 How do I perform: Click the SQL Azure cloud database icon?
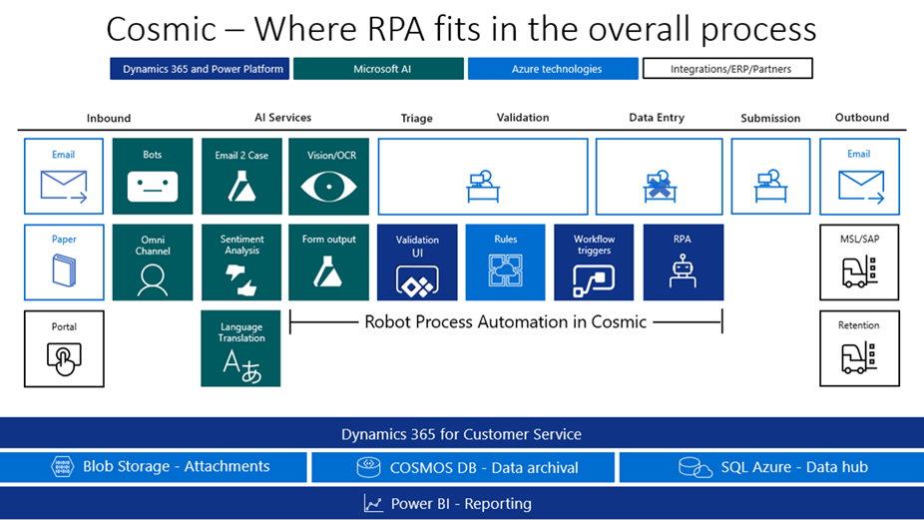pyautogui.click(x=695, y=467)
